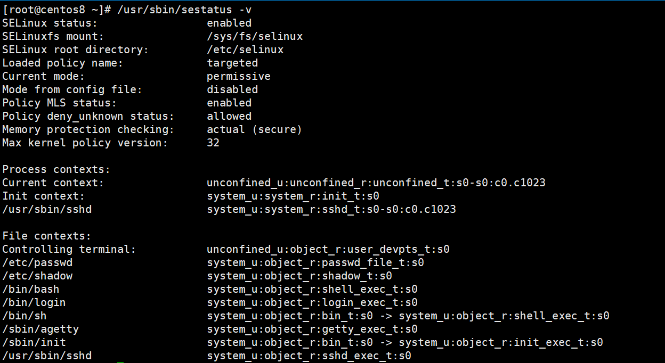Click the /etc/passwd file path
This screenshot has width=665, height=363.
tap(37, 262)
